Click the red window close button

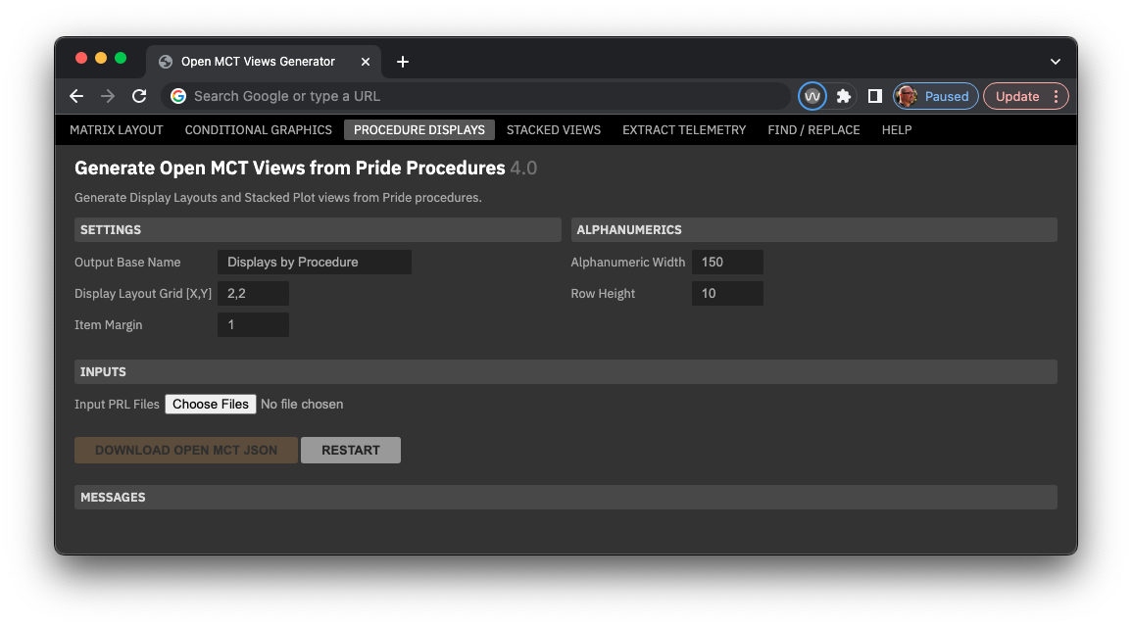tap(81, 59)
